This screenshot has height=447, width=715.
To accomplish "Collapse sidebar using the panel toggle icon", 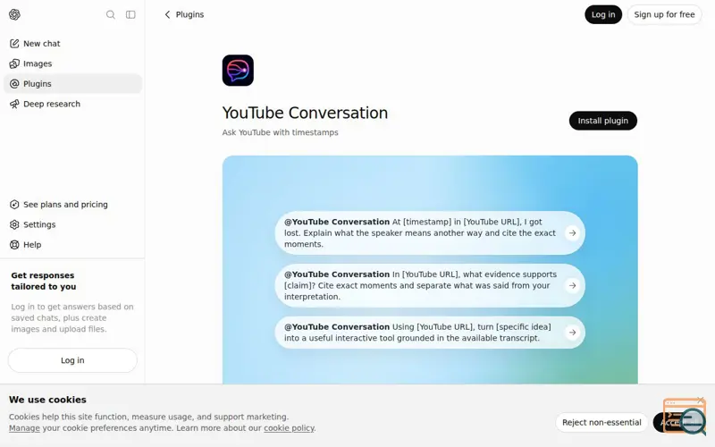I will [130, 14].
